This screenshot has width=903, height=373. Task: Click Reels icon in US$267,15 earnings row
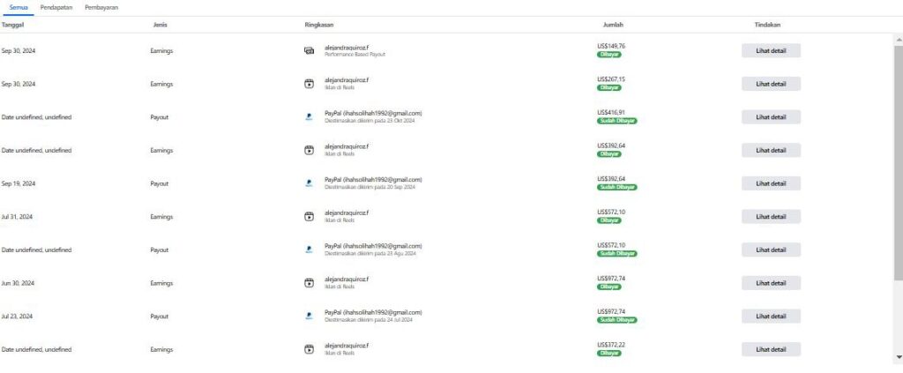(x=310, y=84)
